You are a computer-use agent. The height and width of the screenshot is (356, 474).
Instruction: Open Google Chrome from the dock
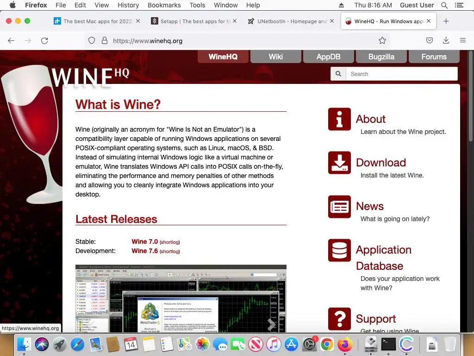click(x=327, y=344)
